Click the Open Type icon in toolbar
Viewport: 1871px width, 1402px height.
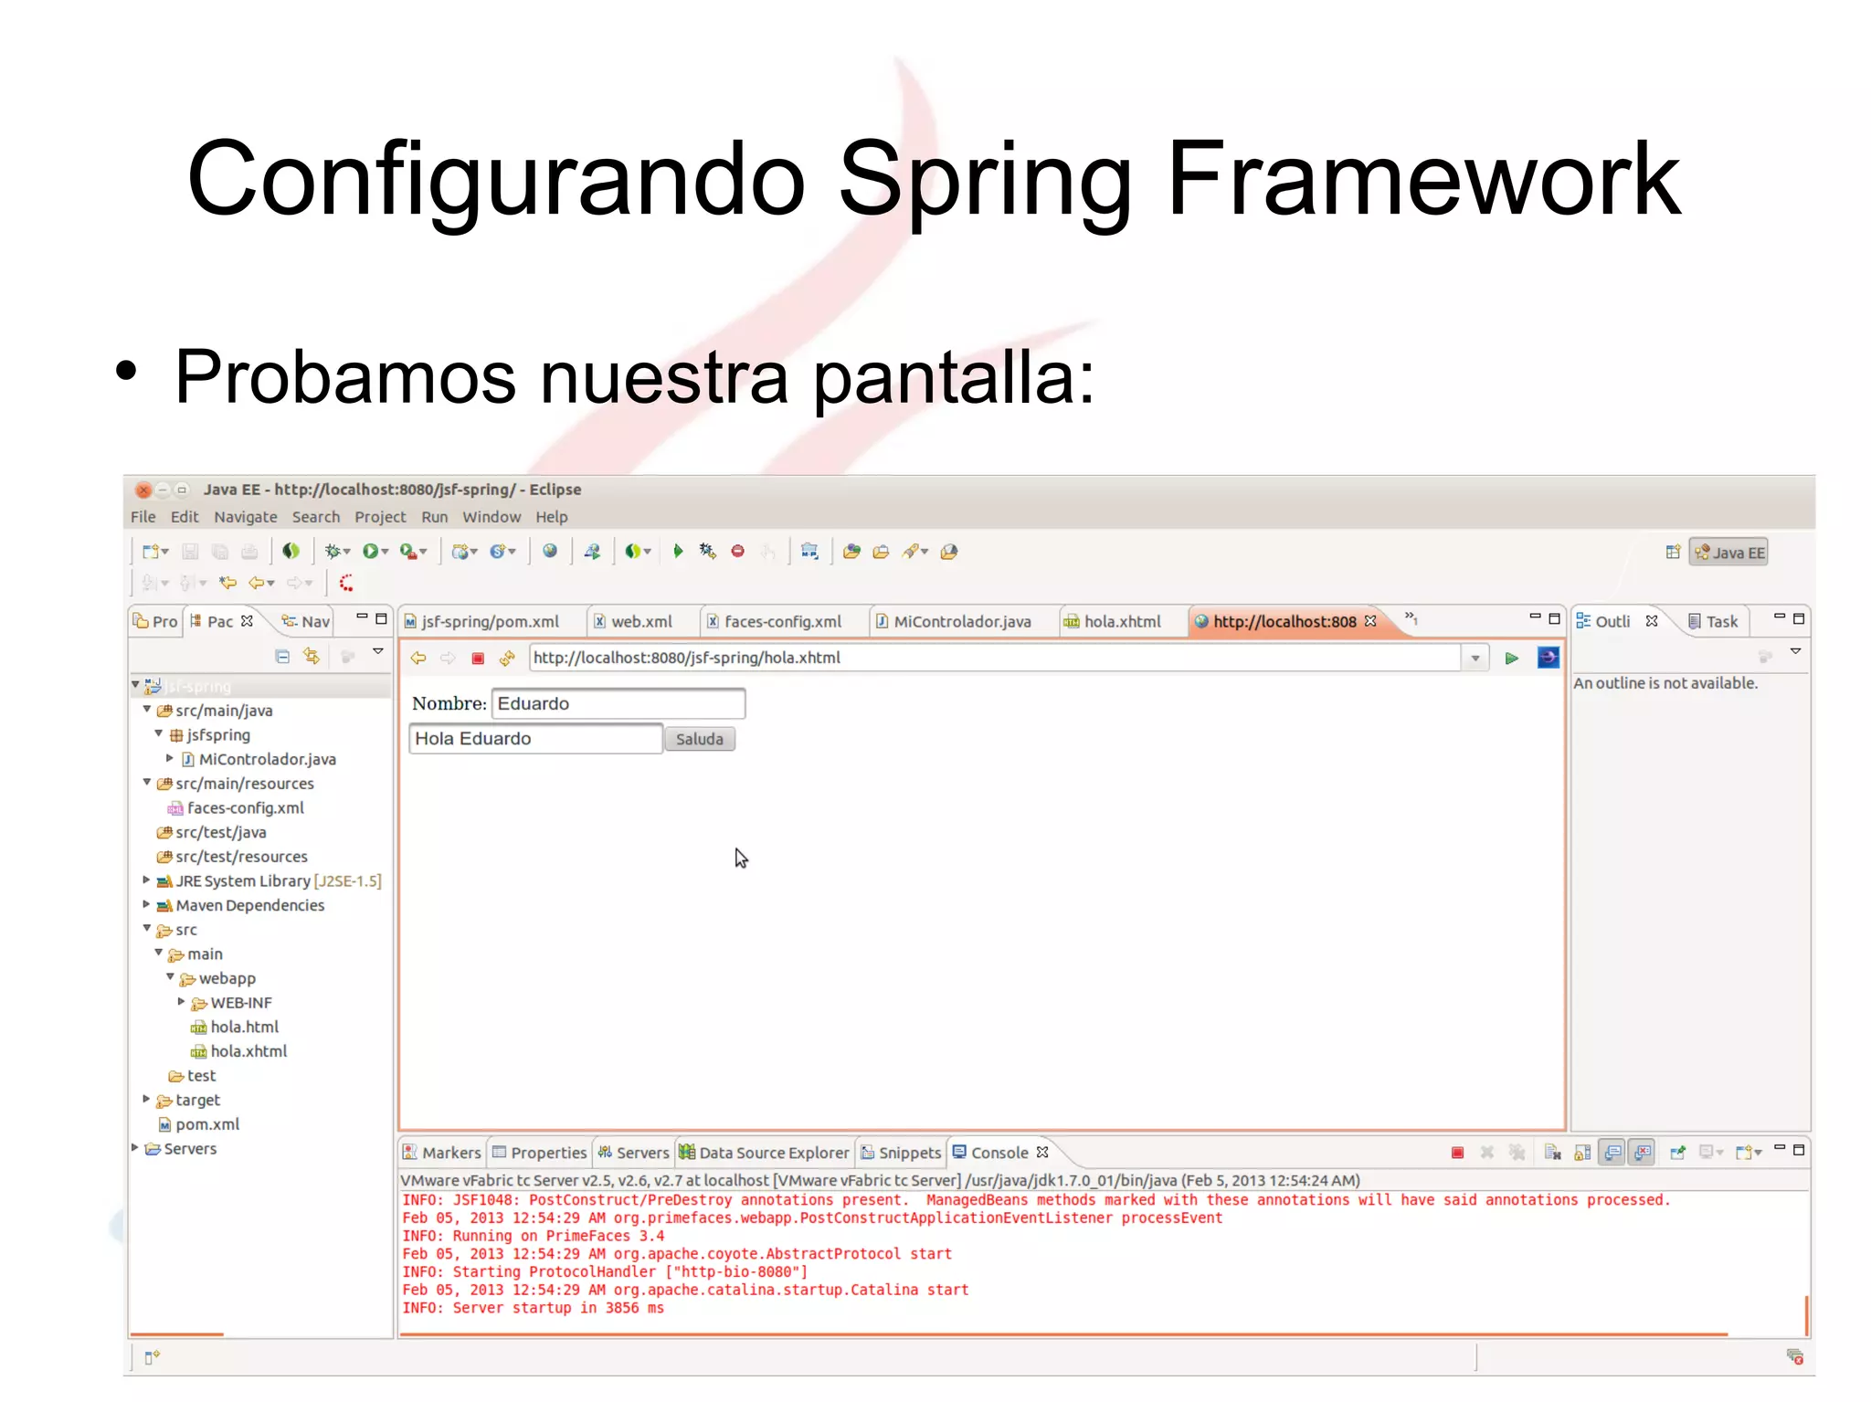pos(851,551)
